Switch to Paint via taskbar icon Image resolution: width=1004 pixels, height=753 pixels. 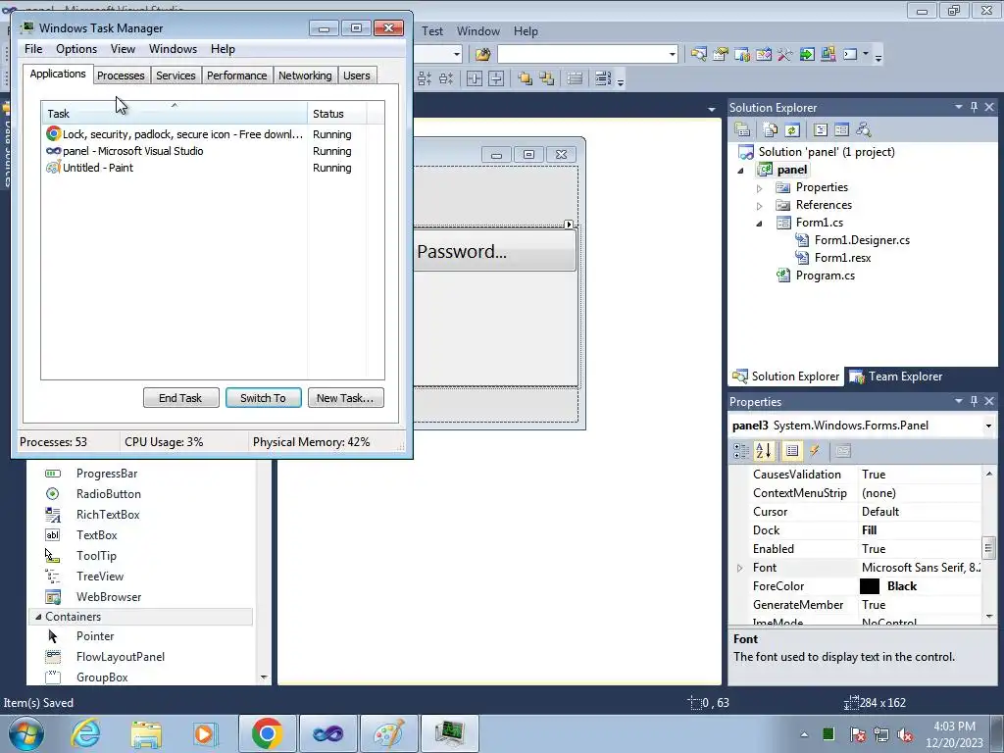tap(388, 733)
